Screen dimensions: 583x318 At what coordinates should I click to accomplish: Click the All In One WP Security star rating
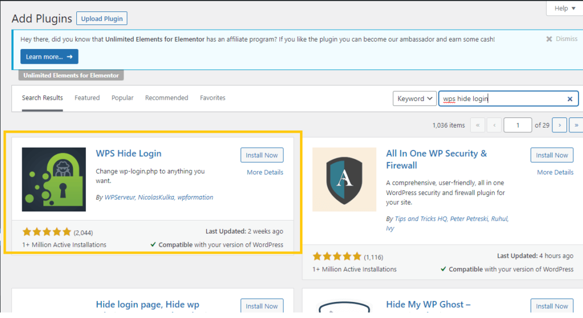pyautogui.click(x=337, y=256)
